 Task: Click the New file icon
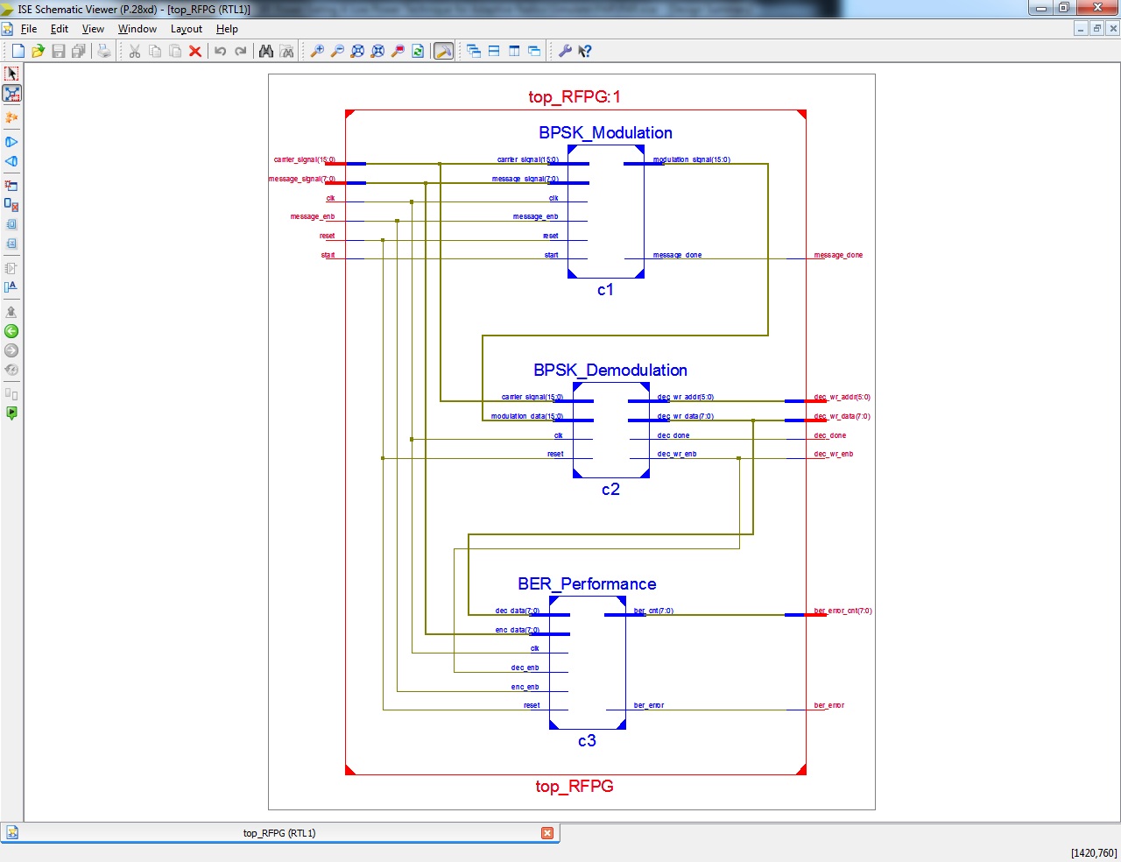(18, 51)
